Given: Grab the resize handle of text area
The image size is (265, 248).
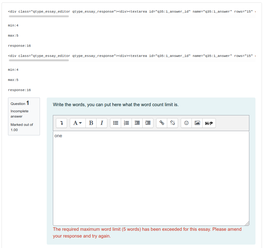Looking at the screenshot, I should 247,224.
